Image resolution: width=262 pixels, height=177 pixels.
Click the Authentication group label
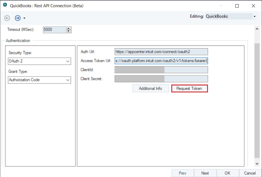pyautogui.click(x=18, y=41)
